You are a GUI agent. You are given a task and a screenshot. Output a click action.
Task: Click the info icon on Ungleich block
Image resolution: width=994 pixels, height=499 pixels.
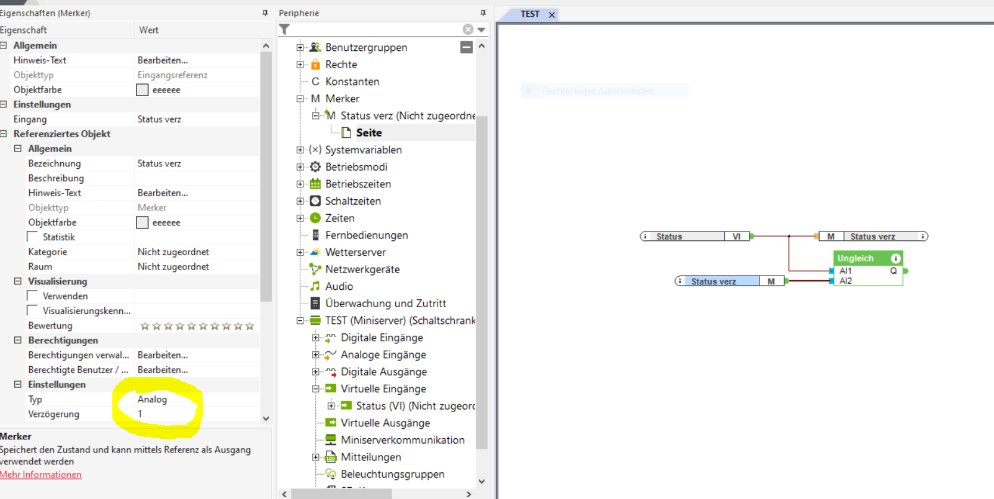(x=895, y=258)
